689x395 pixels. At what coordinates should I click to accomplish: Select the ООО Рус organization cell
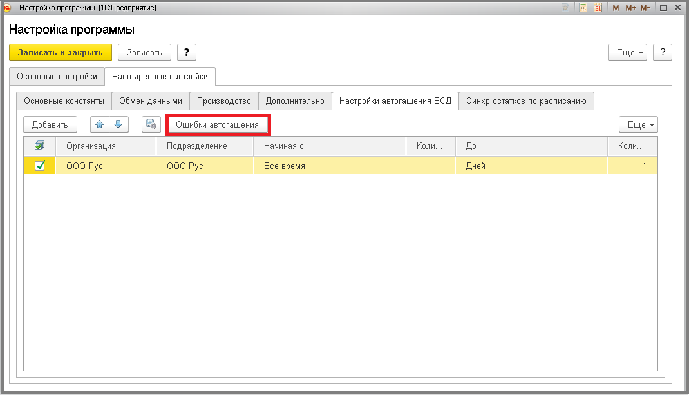[106, 166]
